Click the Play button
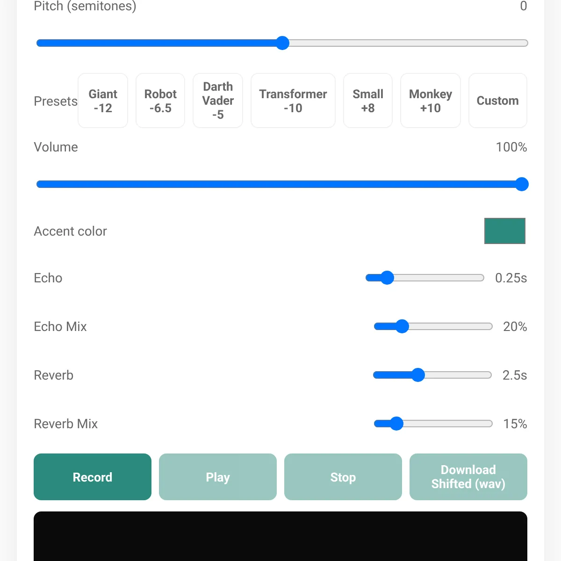The image size is (561, 561). pyautogui.click(x=218, y=477)
